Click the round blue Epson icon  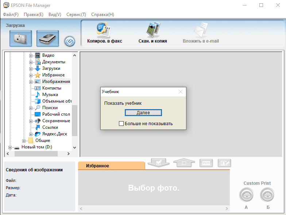[x=69, y=41]
